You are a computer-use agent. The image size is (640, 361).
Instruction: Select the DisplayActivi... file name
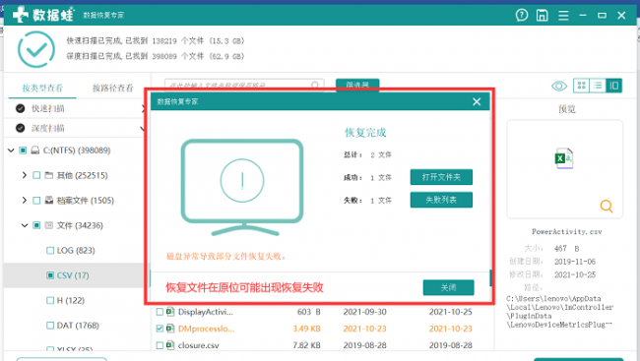pyautogui.click(x=206, y=312)
